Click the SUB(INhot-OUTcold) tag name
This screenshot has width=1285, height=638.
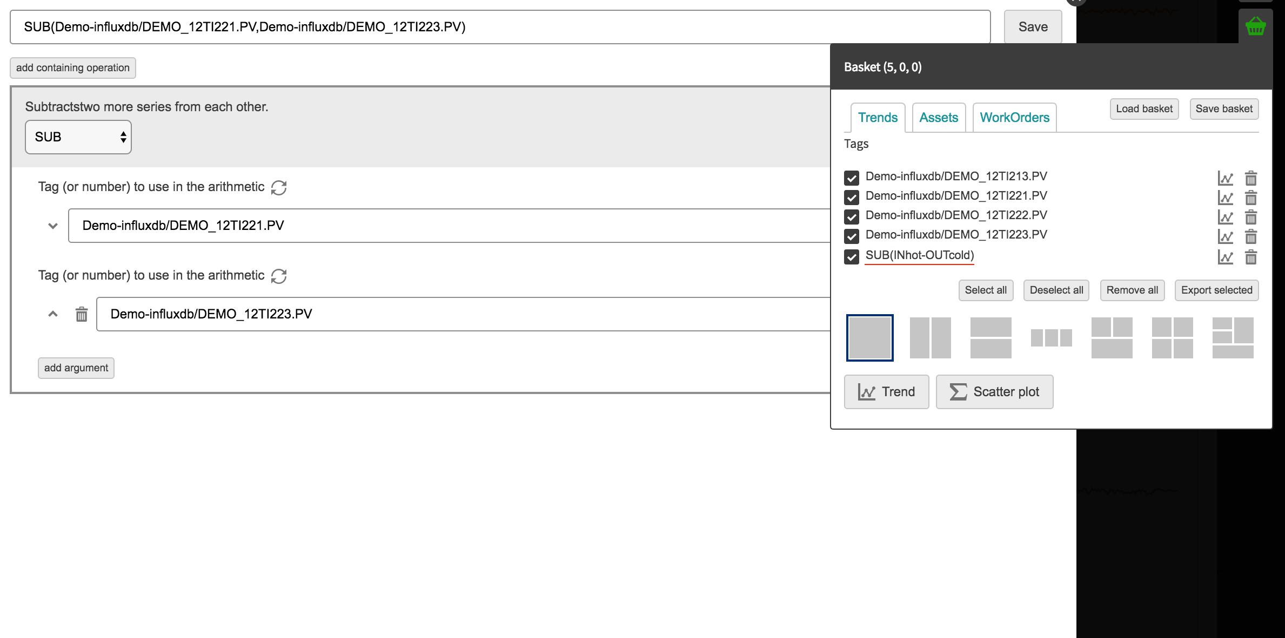point(920,255)
